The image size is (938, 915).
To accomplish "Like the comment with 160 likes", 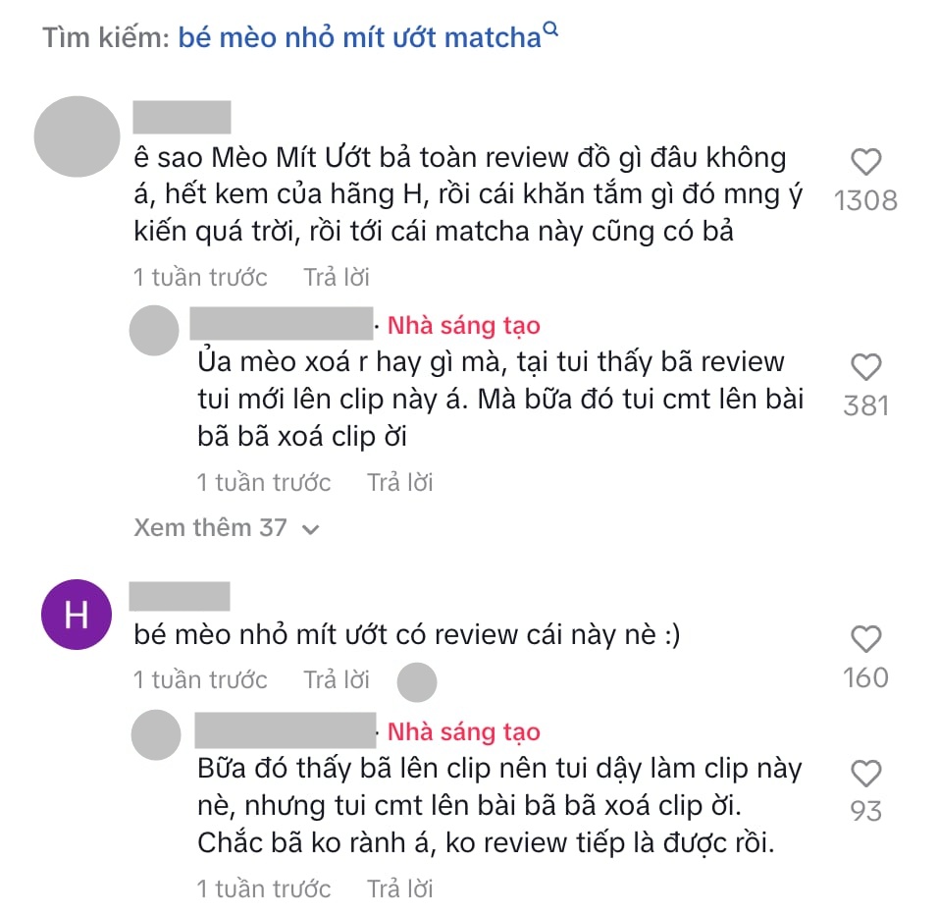I will 865,639.
